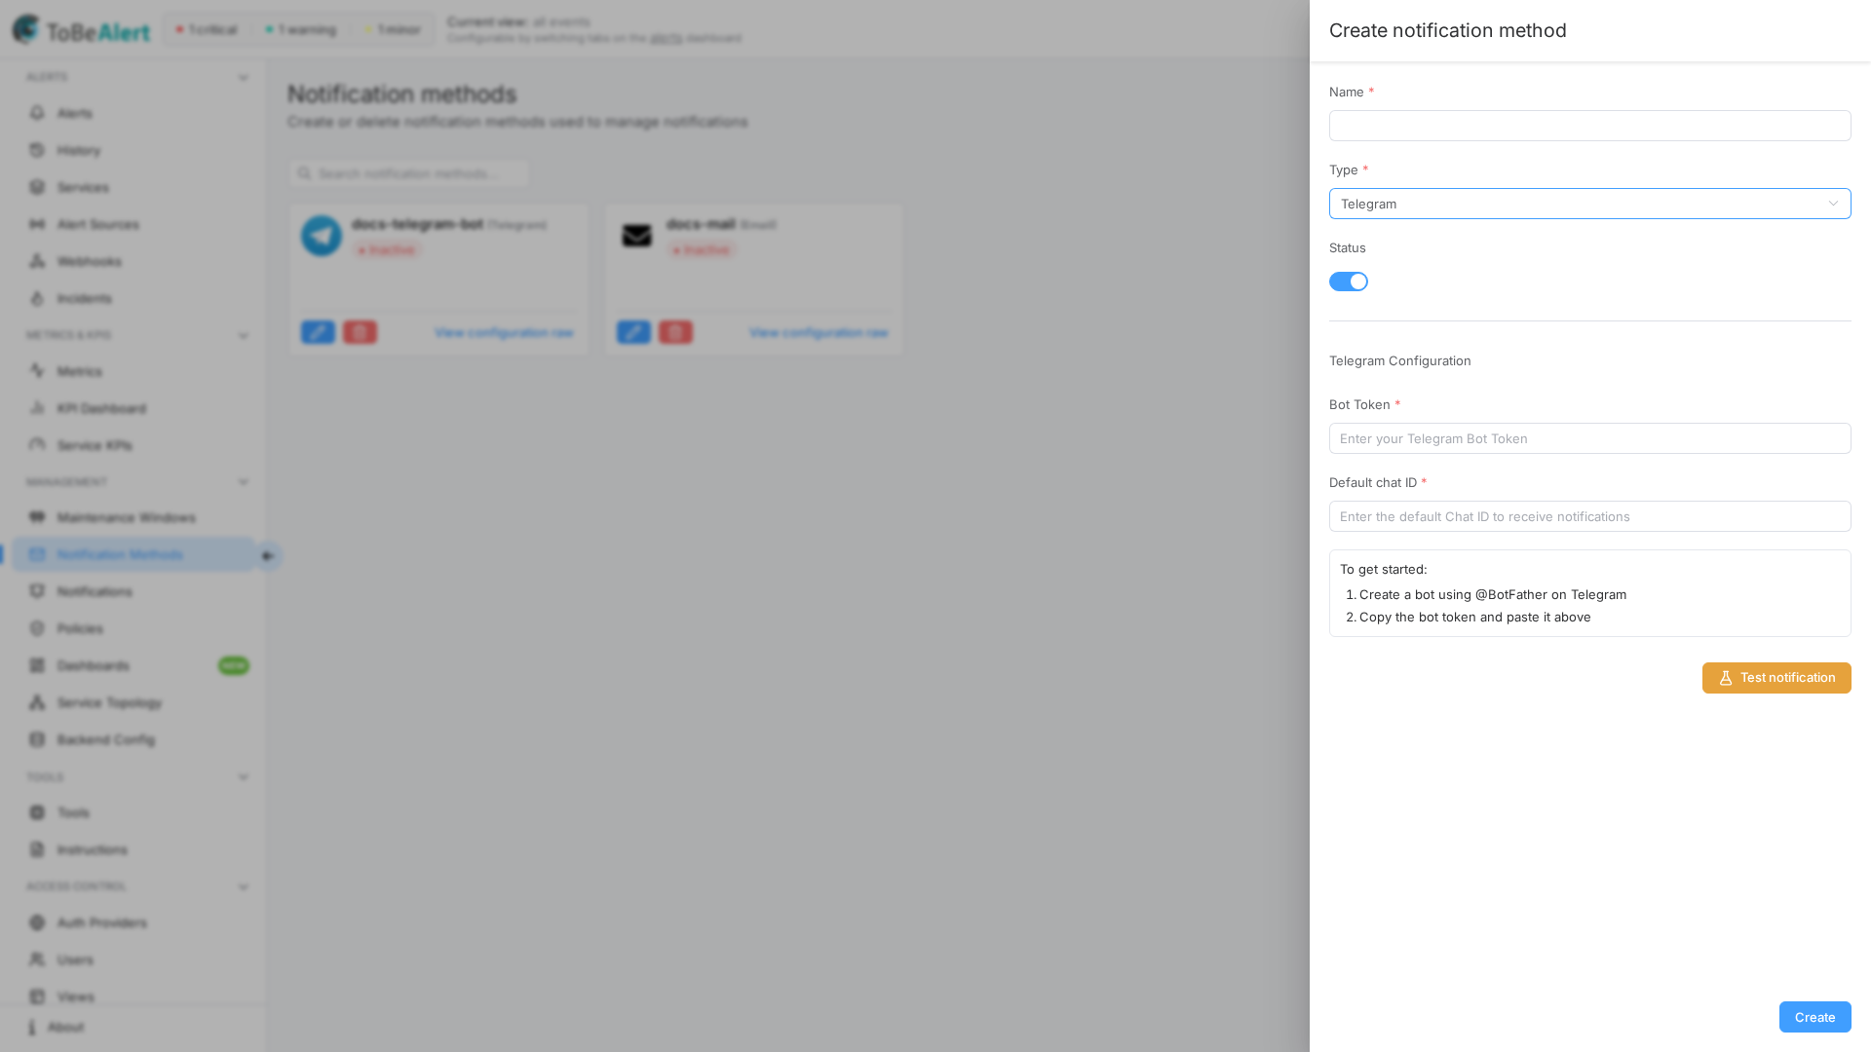This screenshot has width=1871, height=1052.
Task: Open Alerts bell icon in sidebar
Action: (37, 113)
